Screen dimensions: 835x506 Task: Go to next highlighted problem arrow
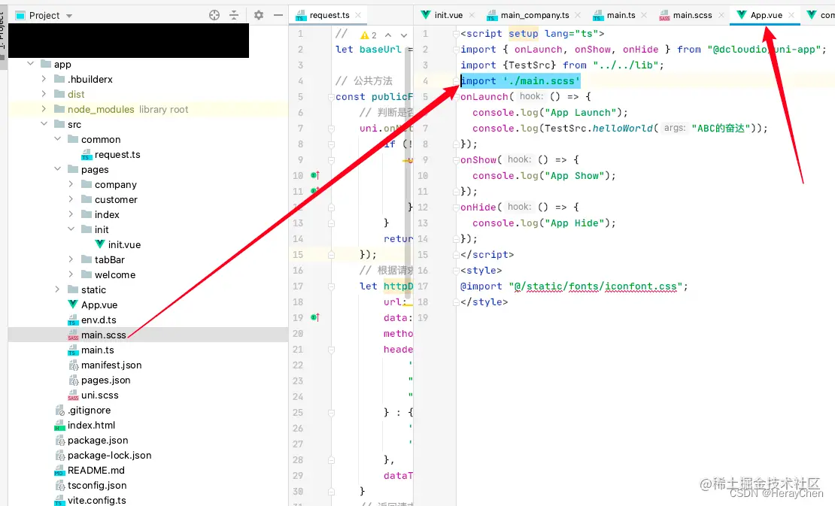click(x=404, y=35)
